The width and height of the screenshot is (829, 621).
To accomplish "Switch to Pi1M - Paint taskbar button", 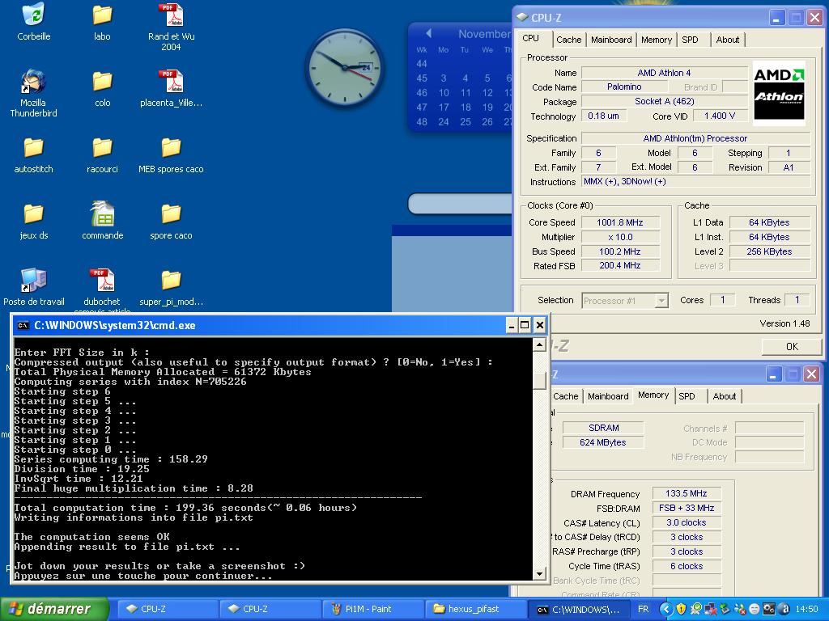I will pyautogui.click(x=372, y=609).
